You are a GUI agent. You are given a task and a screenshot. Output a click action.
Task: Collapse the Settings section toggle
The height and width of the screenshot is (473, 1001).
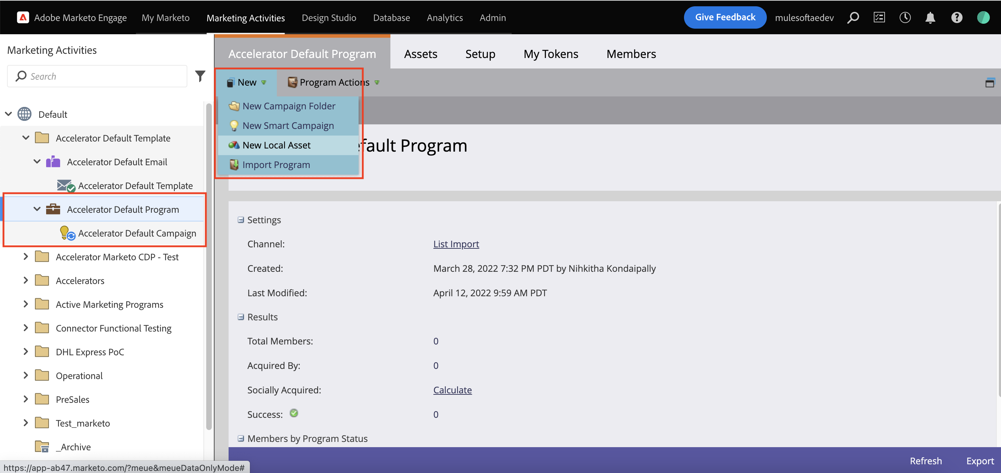(x=241, y=220)
